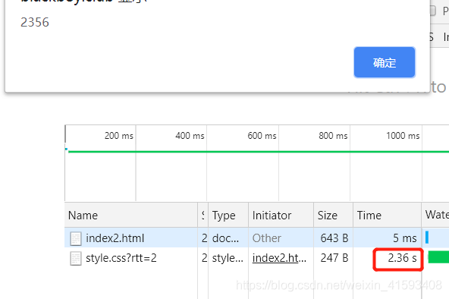449x299 pixels.
Task: Click the doc... type cell
Action: pyautogui.click(x=225, y=238)
